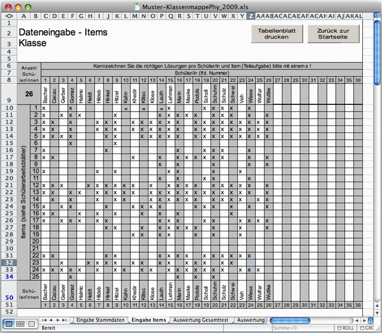
Task: Open the Auswertung Gesamttest sheet tab
Action: pos(201,320)
